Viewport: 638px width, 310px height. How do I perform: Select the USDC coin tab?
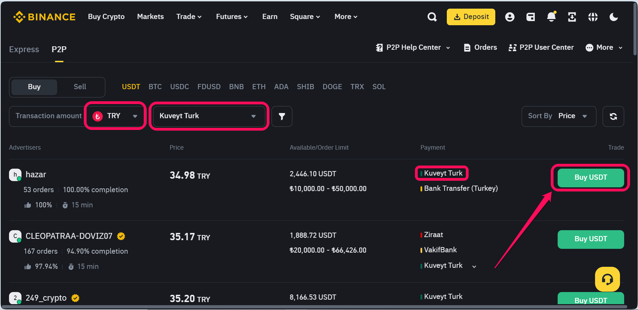pyautogui.click(x=179, y=87)
